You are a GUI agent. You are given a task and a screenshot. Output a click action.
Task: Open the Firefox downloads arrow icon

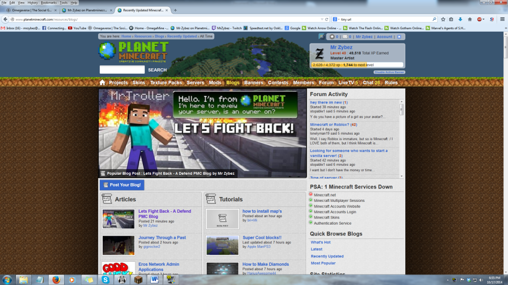pyautogui.click(x=460, y=19)
